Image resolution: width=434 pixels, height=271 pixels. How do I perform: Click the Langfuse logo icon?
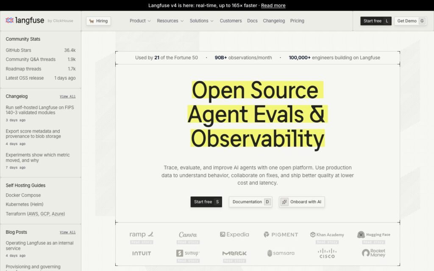click(10, 20)
